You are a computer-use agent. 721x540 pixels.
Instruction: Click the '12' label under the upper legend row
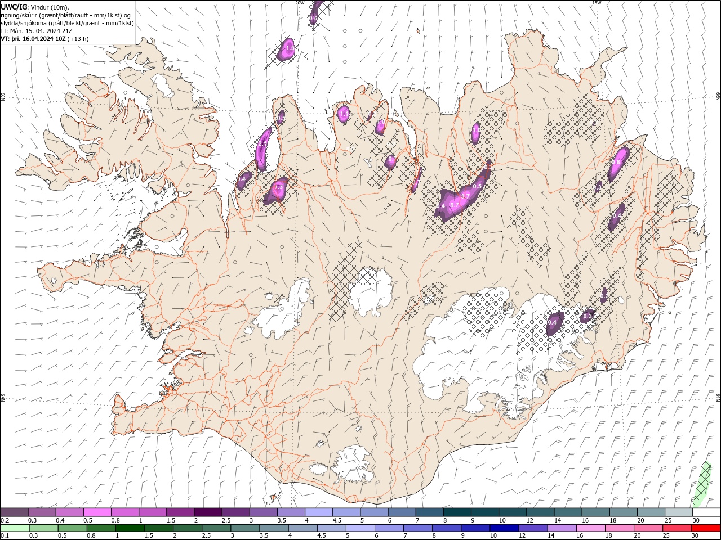click(530, 520)
